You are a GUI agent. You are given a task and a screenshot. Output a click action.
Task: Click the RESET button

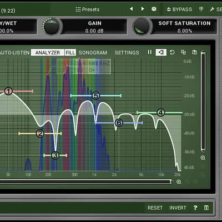[x=155, y=208]
